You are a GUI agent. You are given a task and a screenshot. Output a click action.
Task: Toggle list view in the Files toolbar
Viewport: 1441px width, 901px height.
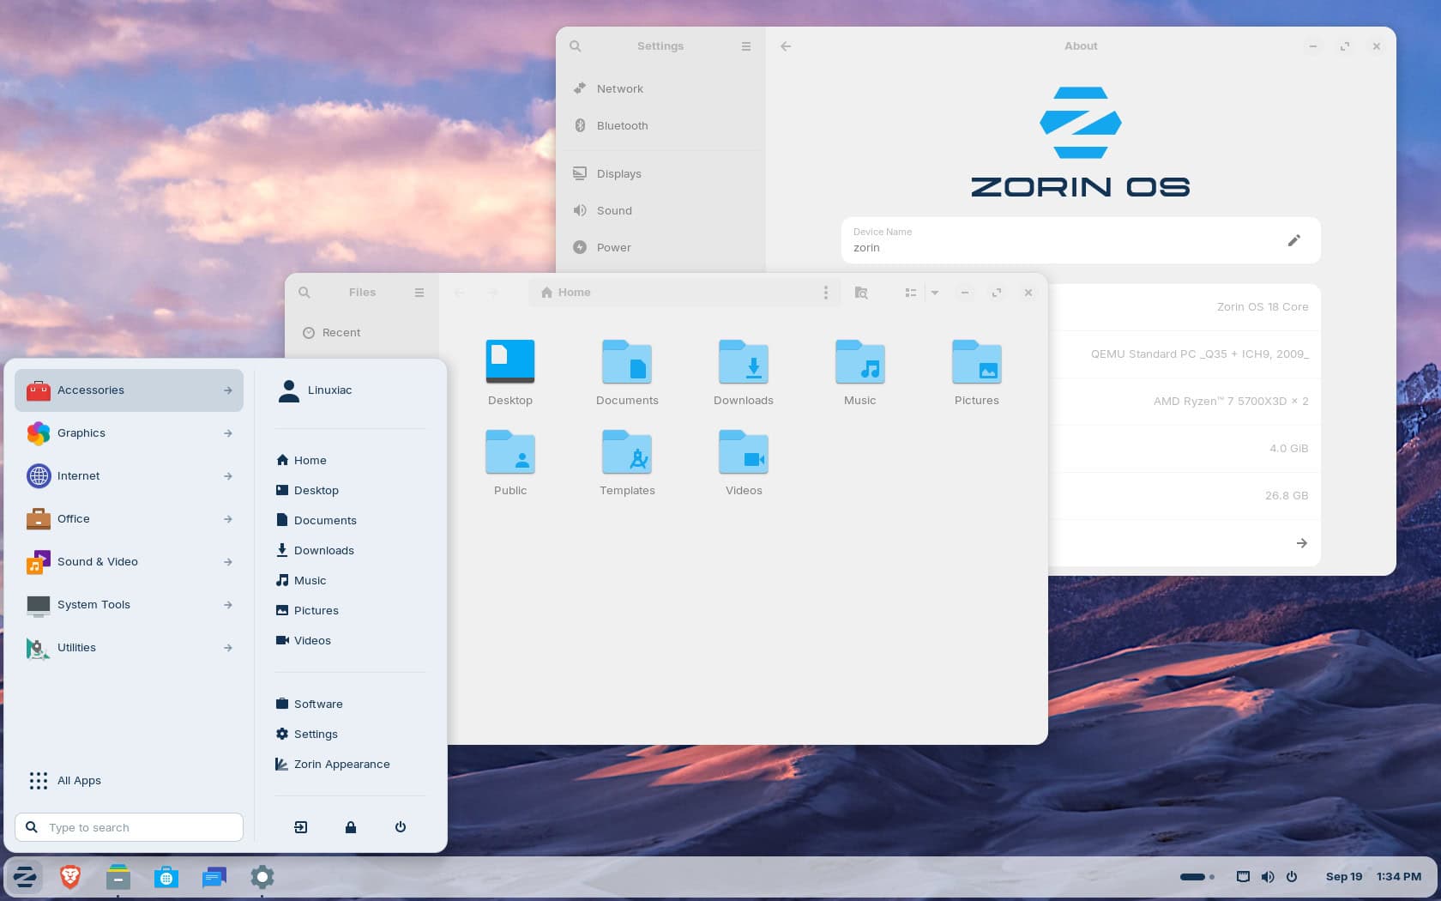(x=911, y=293)
